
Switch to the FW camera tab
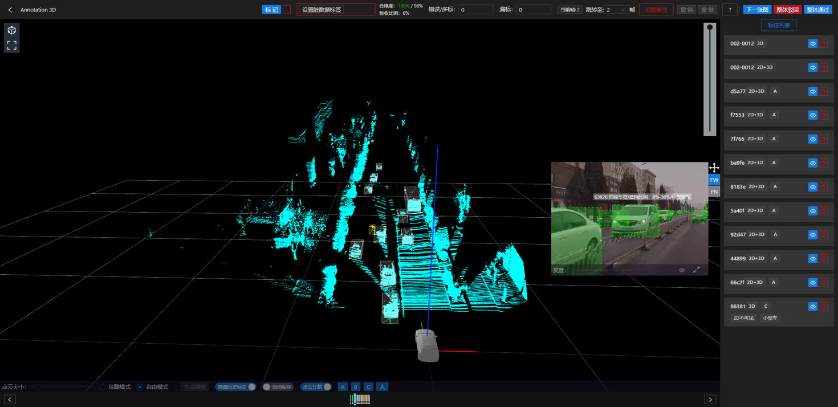click(x=714, y=180)
